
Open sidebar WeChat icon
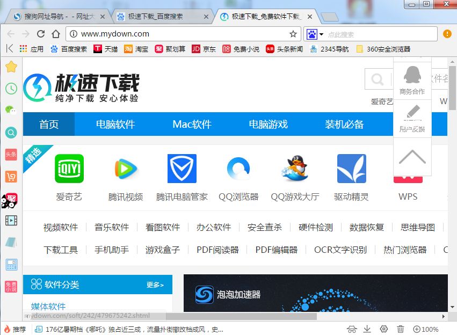point(11,111)
